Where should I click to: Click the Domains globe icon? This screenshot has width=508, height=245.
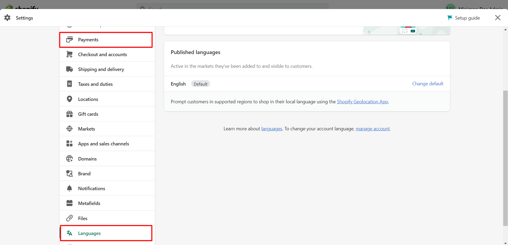tap(69, 159)
